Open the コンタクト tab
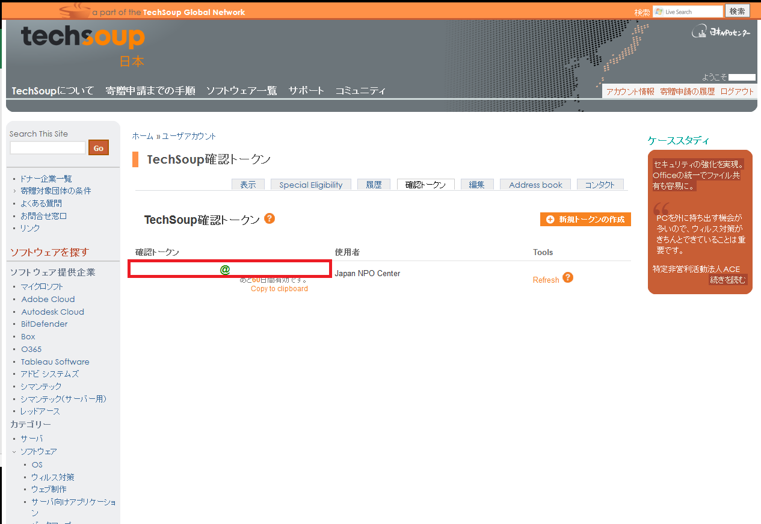This screenshot has width=761, height=524. [600, 185]
